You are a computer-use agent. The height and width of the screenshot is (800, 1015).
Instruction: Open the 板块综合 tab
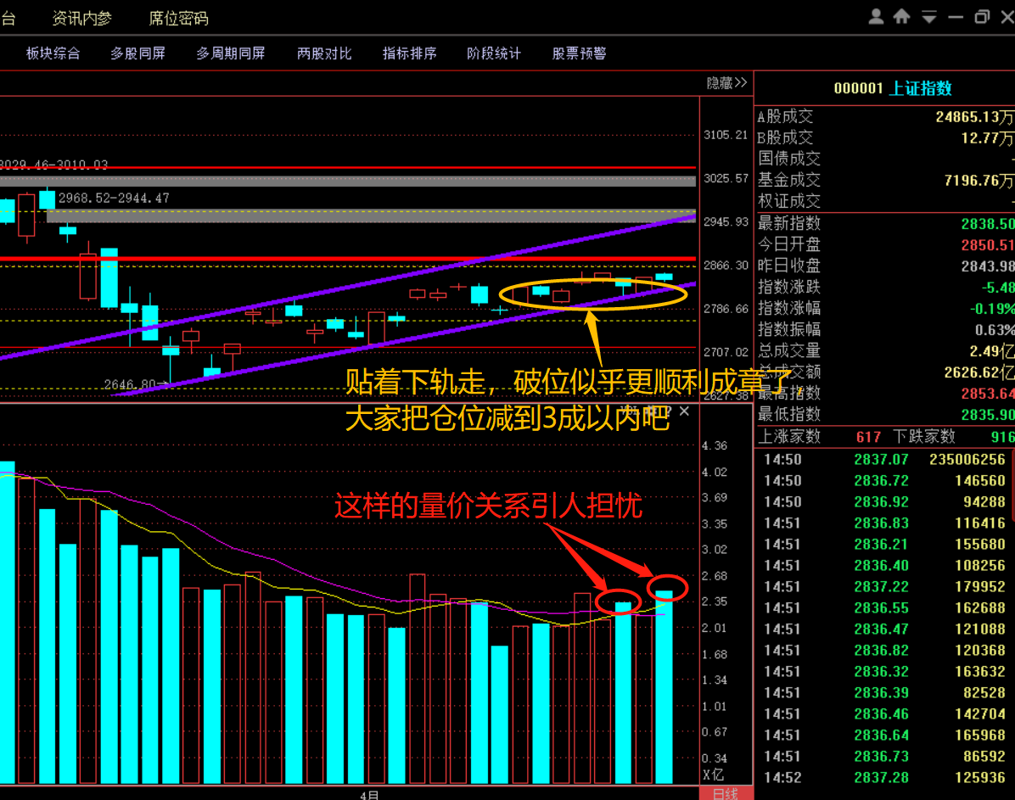click(53, 53)
